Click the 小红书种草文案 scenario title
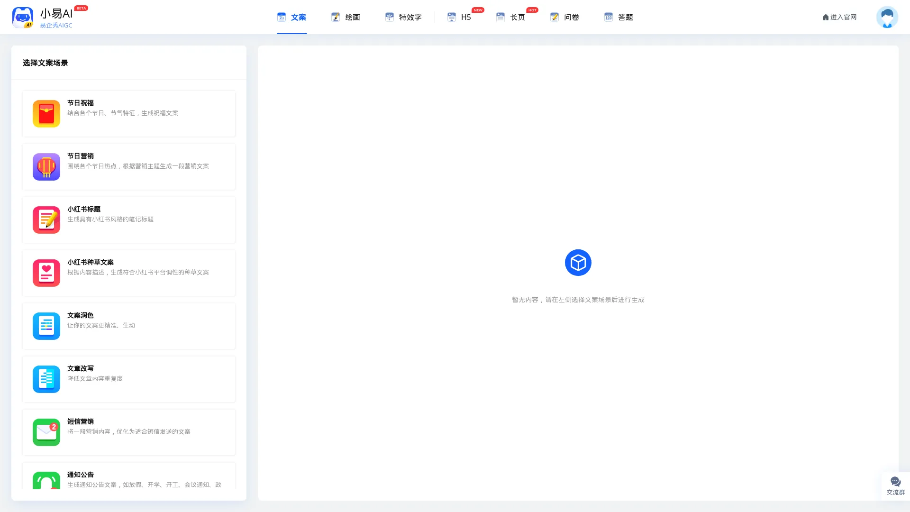910x512 pixels. pos(91,262)
